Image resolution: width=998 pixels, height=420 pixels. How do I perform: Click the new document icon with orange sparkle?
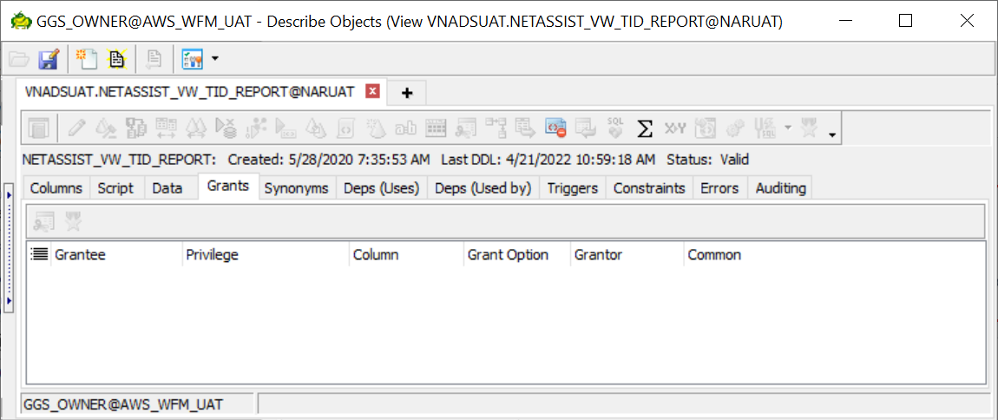85,59
